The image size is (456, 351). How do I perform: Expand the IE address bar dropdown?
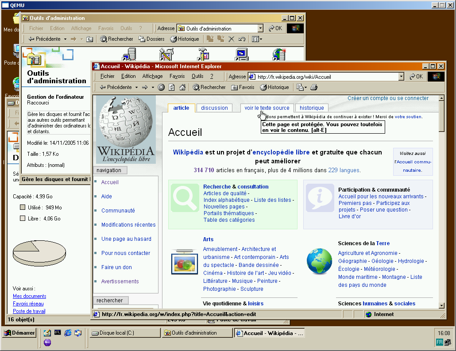(x=402, y=77)
